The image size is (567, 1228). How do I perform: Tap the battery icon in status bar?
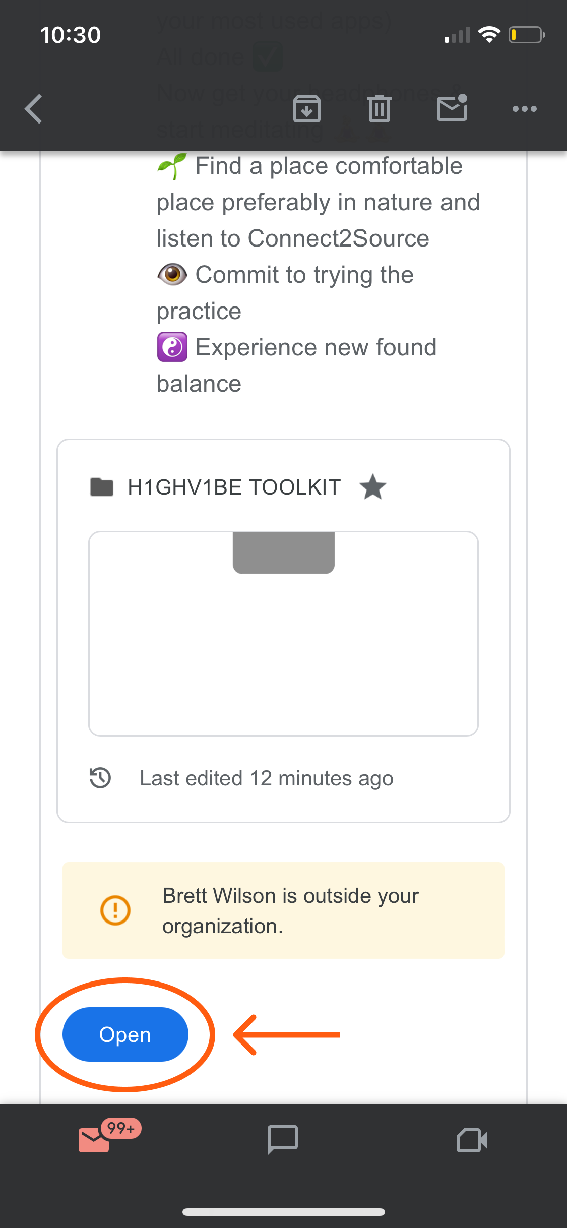pyautogui.click(x=526, y=35)
